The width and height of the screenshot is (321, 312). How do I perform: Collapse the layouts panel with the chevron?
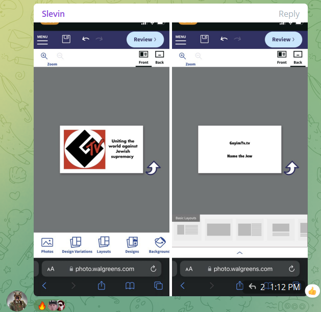239,253
